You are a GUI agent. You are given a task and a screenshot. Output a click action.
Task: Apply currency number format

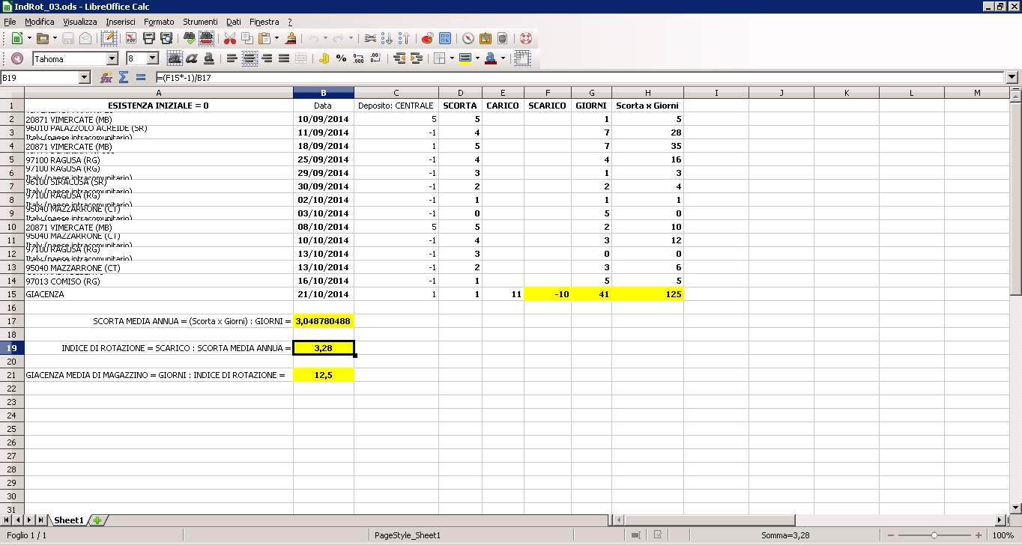[x=324, y=58]
